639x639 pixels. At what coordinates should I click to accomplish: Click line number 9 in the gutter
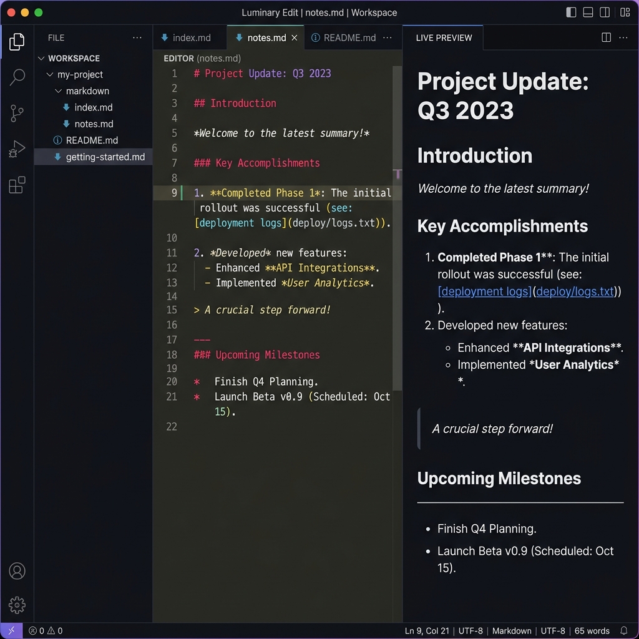tap(174, 193)
